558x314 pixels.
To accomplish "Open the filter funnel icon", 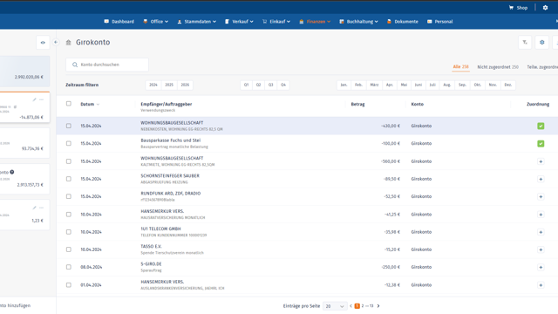I will [x=525, y=43].
